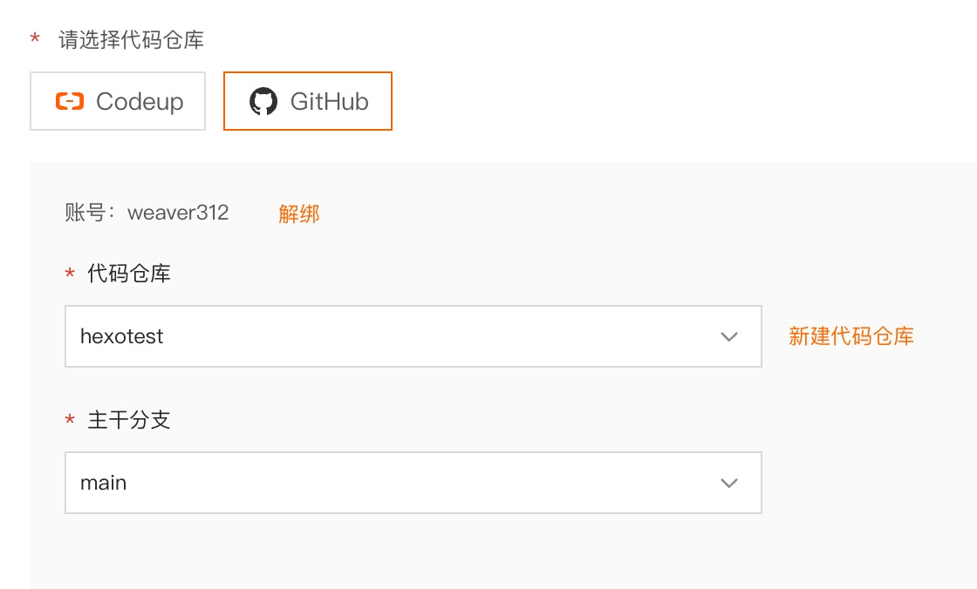Image resolution: width=977 pixels, height=589 pixels.
Task: Click the GitHub octocat logo icon
Action: pyautogui.click(x=263, y=101)
